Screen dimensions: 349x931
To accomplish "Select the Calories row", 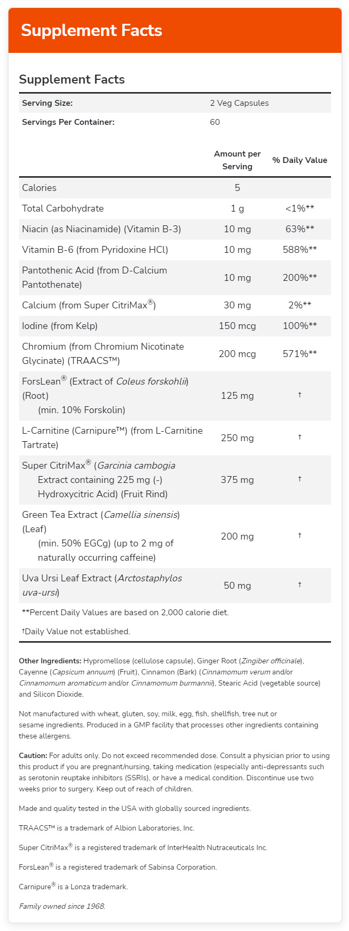I will pyautogui.click(x=175, y=188).
